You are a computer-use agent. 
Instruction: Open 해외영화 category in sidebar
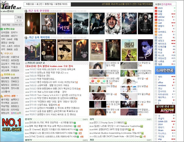5,36
